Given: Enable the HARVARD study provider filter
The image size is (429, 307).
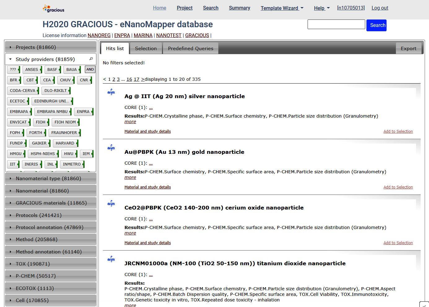Looking at the screenshot, I should coord(65,143).
